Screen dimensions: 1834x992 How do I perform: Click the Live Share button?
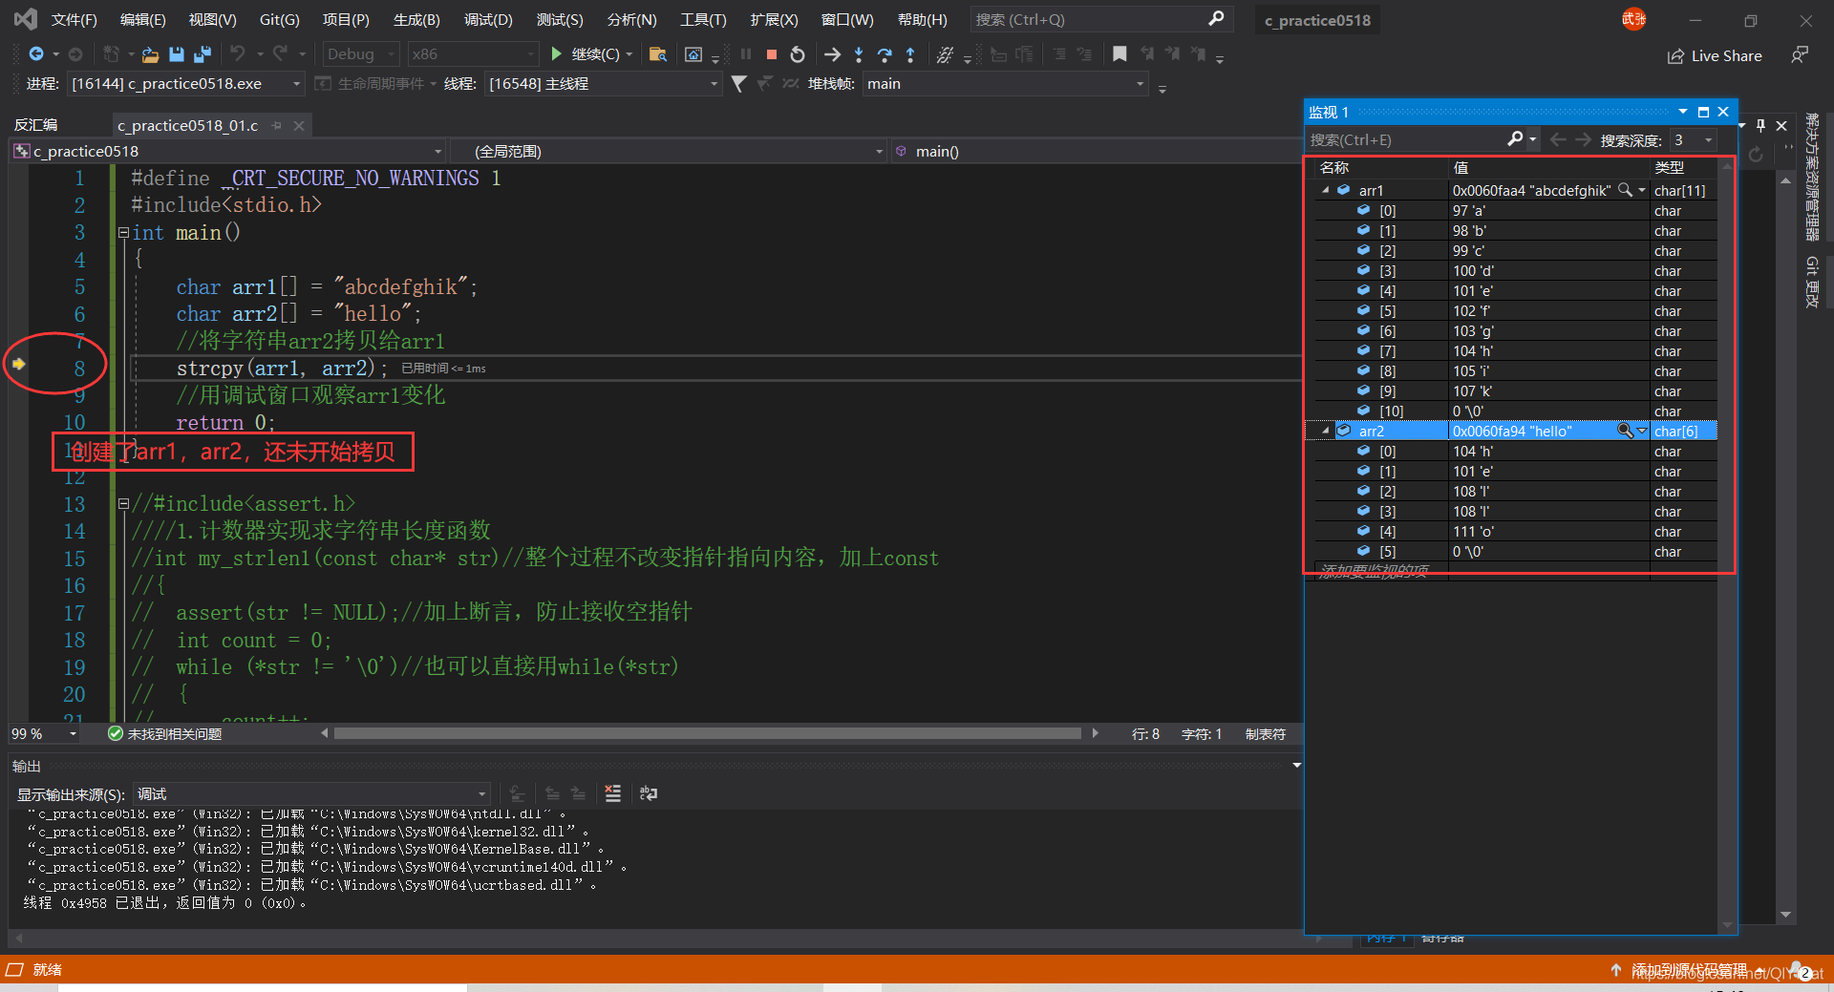pos(1715,55)
